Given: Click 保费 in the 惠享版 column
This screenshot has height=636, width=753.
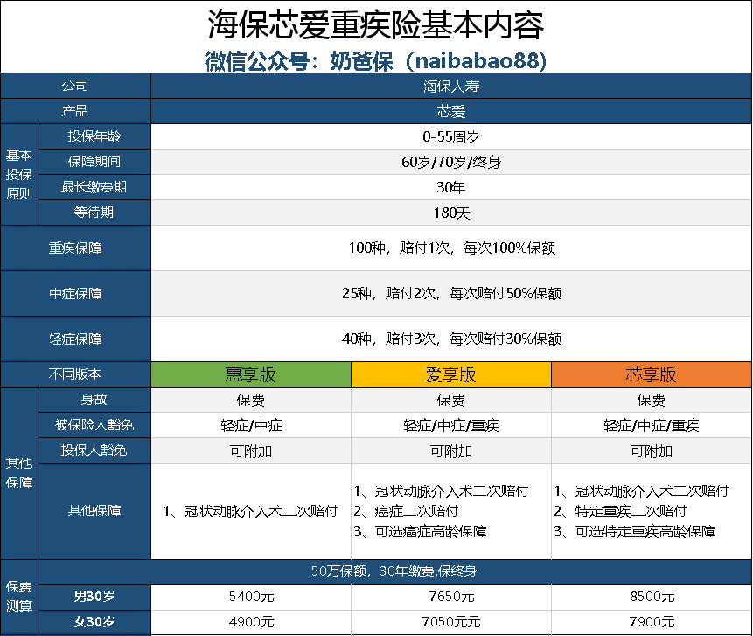Looking at the screenshot, I should coord(251,400).
